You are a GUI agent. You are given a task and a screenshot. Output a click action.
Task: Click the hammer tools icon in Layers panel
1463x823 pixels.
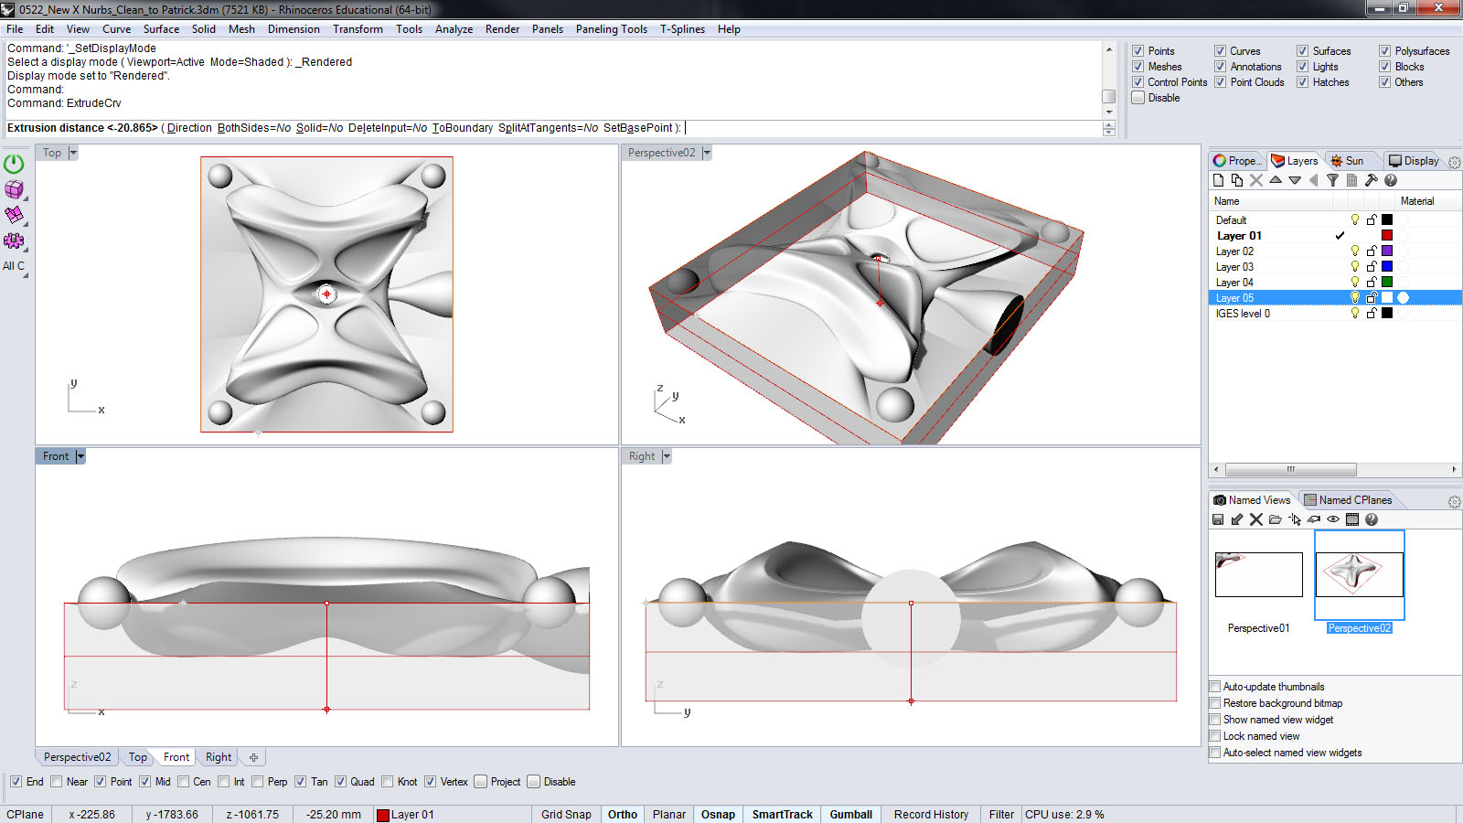1372,180
